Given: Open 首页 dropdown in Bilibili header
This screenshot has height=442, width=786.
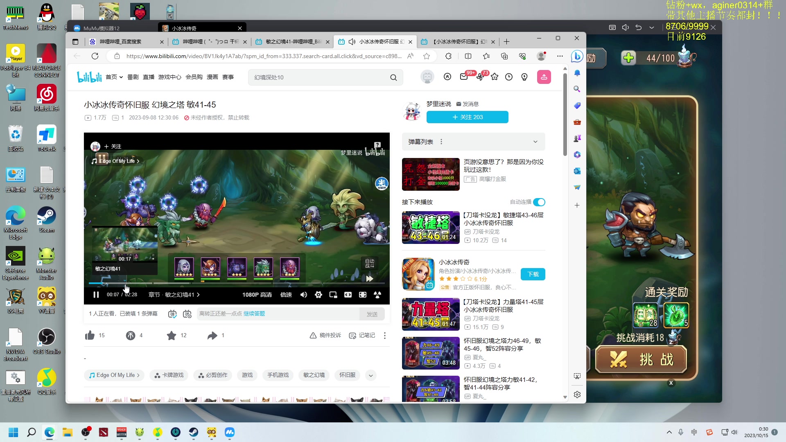Looking at the screenshot, I should [114, 77].
